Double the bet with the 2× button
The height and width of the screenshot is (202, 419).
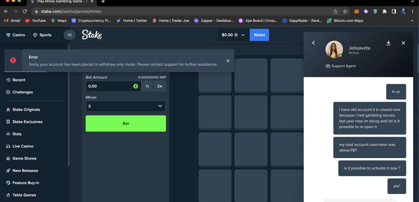pos(160,86)
